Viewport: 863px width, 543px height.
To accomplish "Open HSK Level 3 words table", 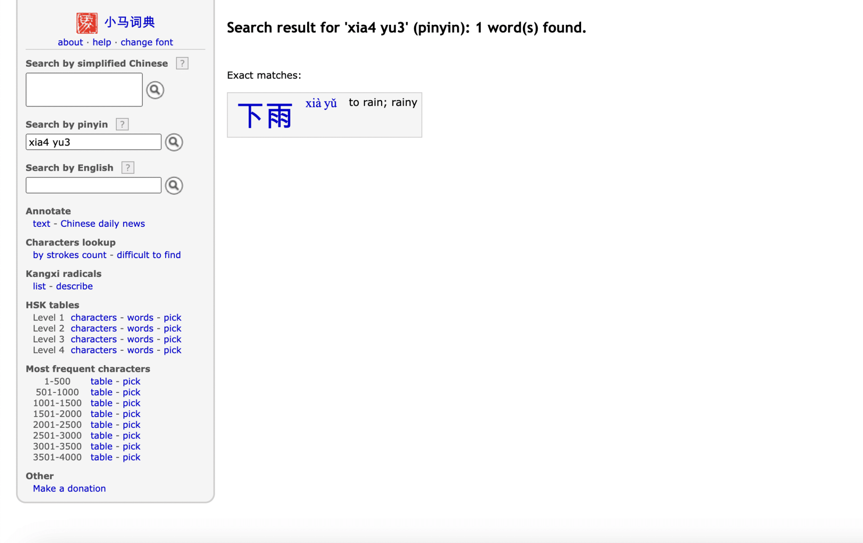I will click(140, 339).
